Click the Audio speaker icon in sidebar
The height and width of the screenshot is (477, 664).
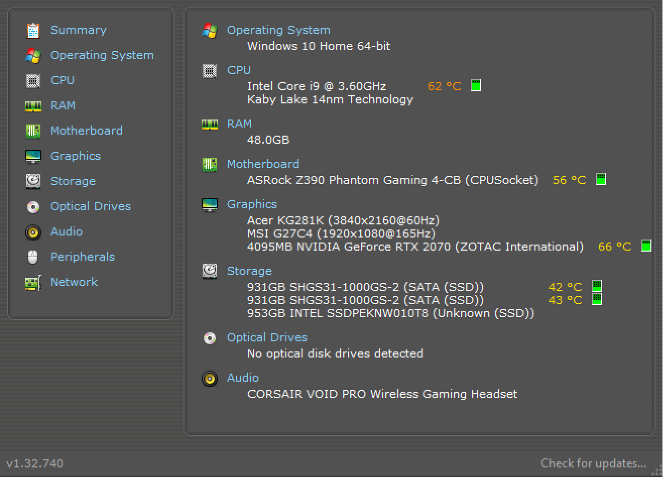click(x=33, y=232)
